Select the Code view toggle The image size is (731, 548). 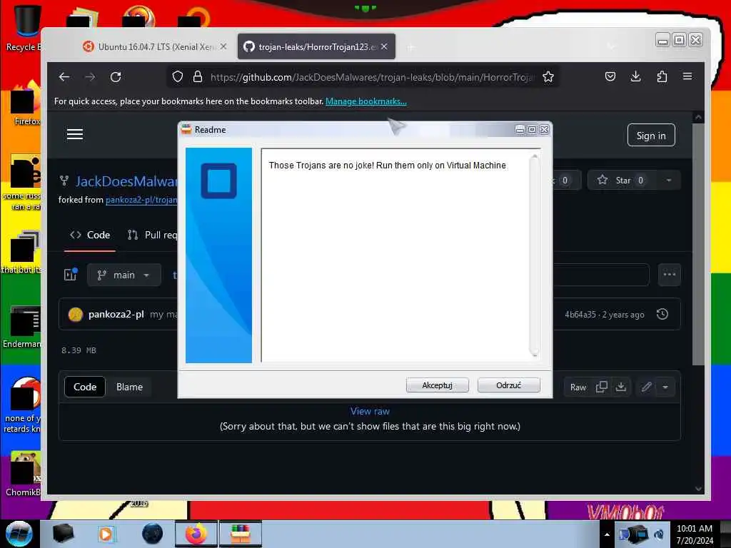tap(85, 387)
